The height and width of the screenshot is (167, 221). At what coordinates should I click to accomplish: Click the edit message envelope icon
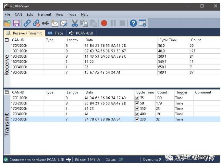click(x=64, y=23)
